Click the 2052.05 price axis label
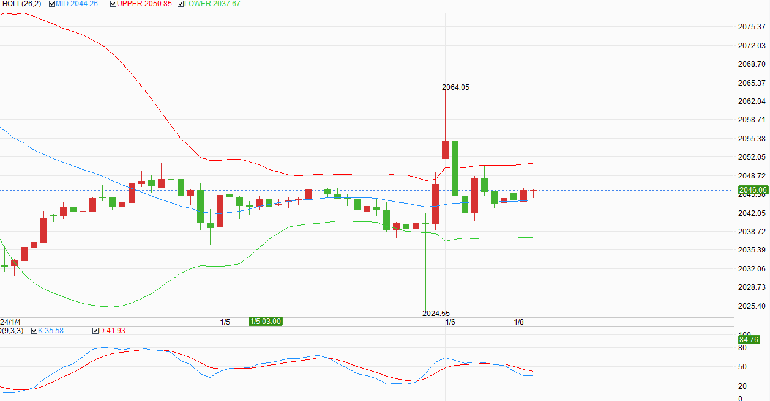The width and height of the screenshot is (770, 401). click(x=752, y=157)
